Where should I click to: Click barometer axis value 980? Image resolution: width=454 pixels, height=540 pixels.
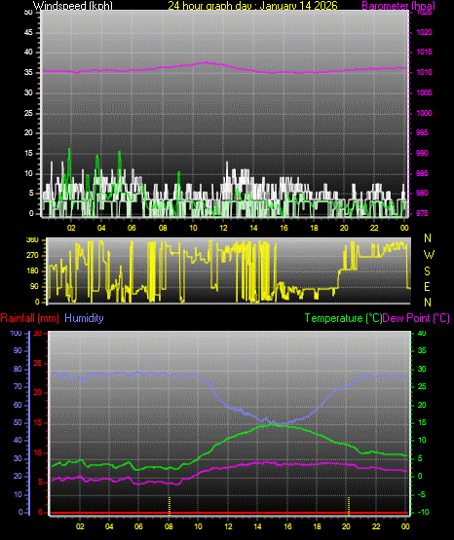tap(422, 193)
